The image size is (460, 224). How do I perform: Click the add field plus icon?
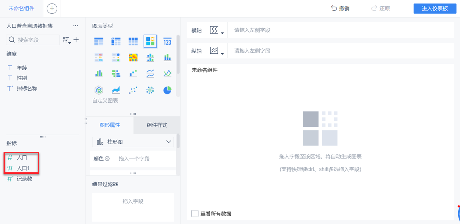76,40
